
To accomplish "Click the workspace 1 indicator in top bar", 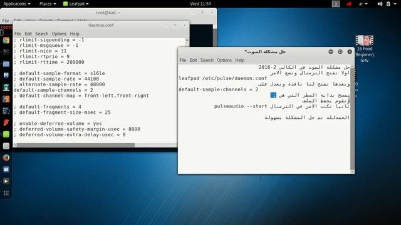I will 336,4.
